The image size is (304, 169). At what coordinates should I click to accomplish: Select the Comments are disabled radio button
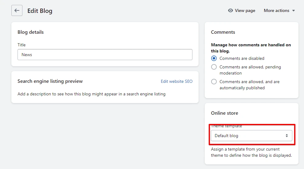[214, 58]
